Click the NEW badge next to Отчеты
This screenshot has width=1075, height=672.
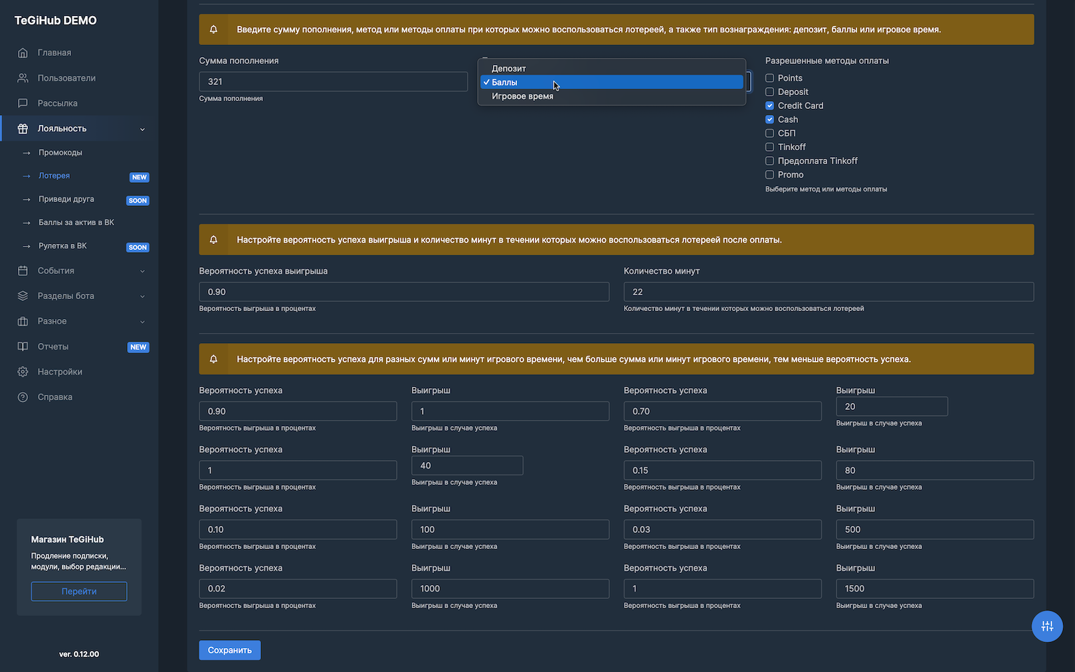click(138, 347)
